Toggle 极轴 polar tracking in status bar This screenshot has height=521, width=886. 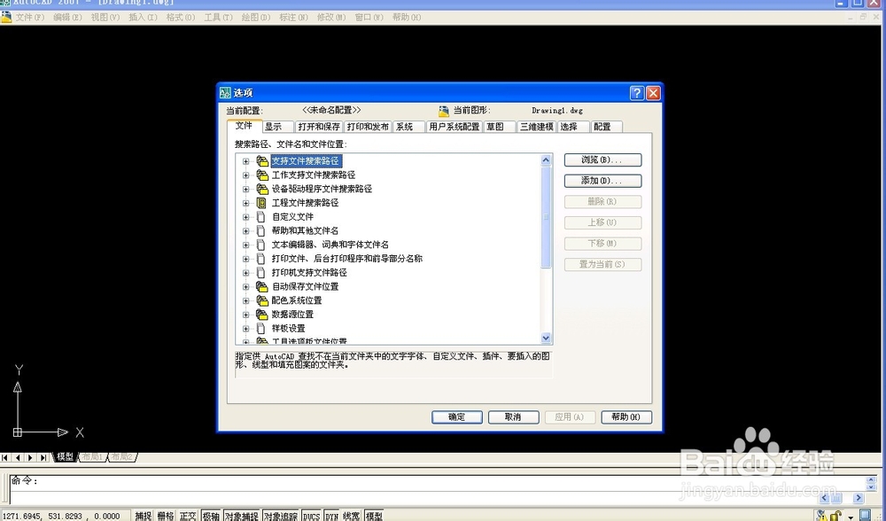pos(212,516)
